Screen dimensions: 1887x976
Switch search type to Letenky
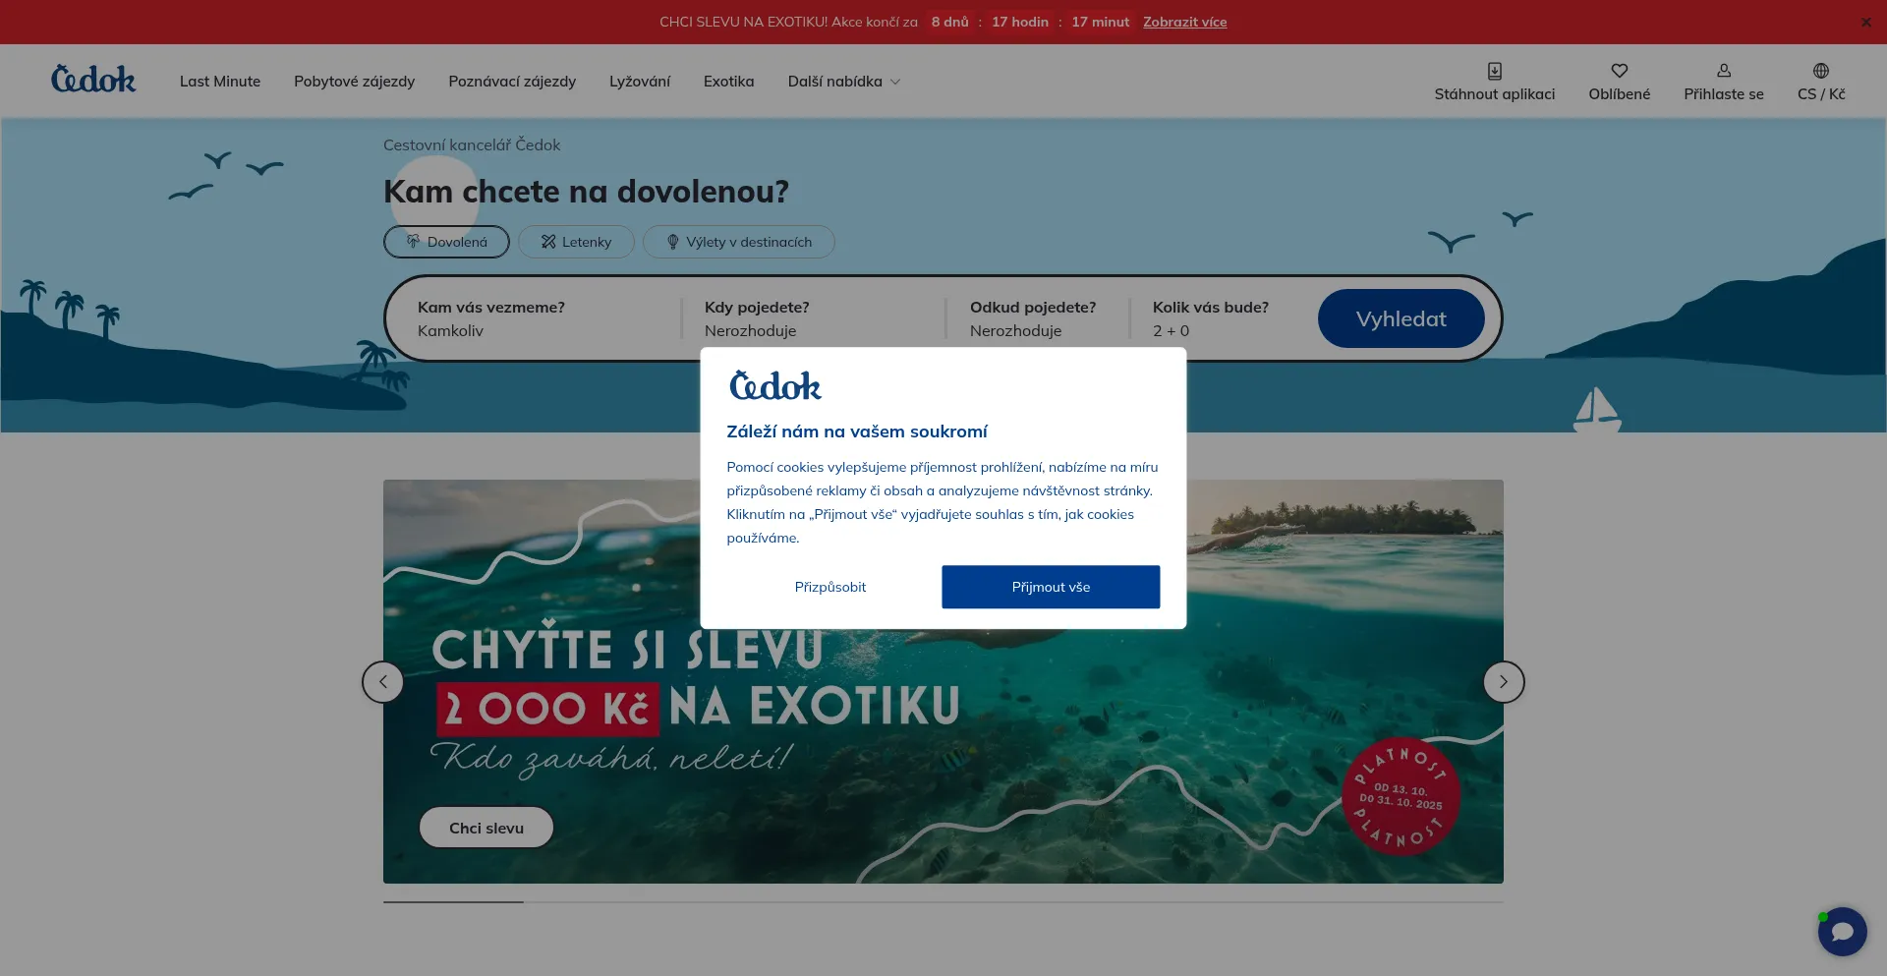coord(576,242)
